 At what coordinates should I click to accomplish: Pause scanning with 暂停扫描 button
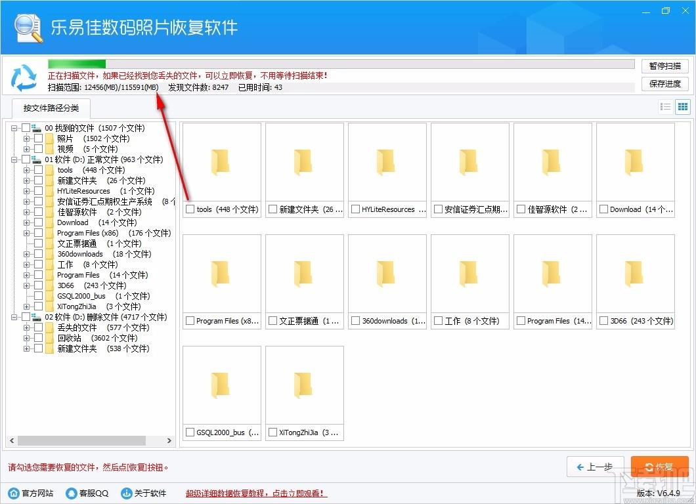tap(665, 66)
